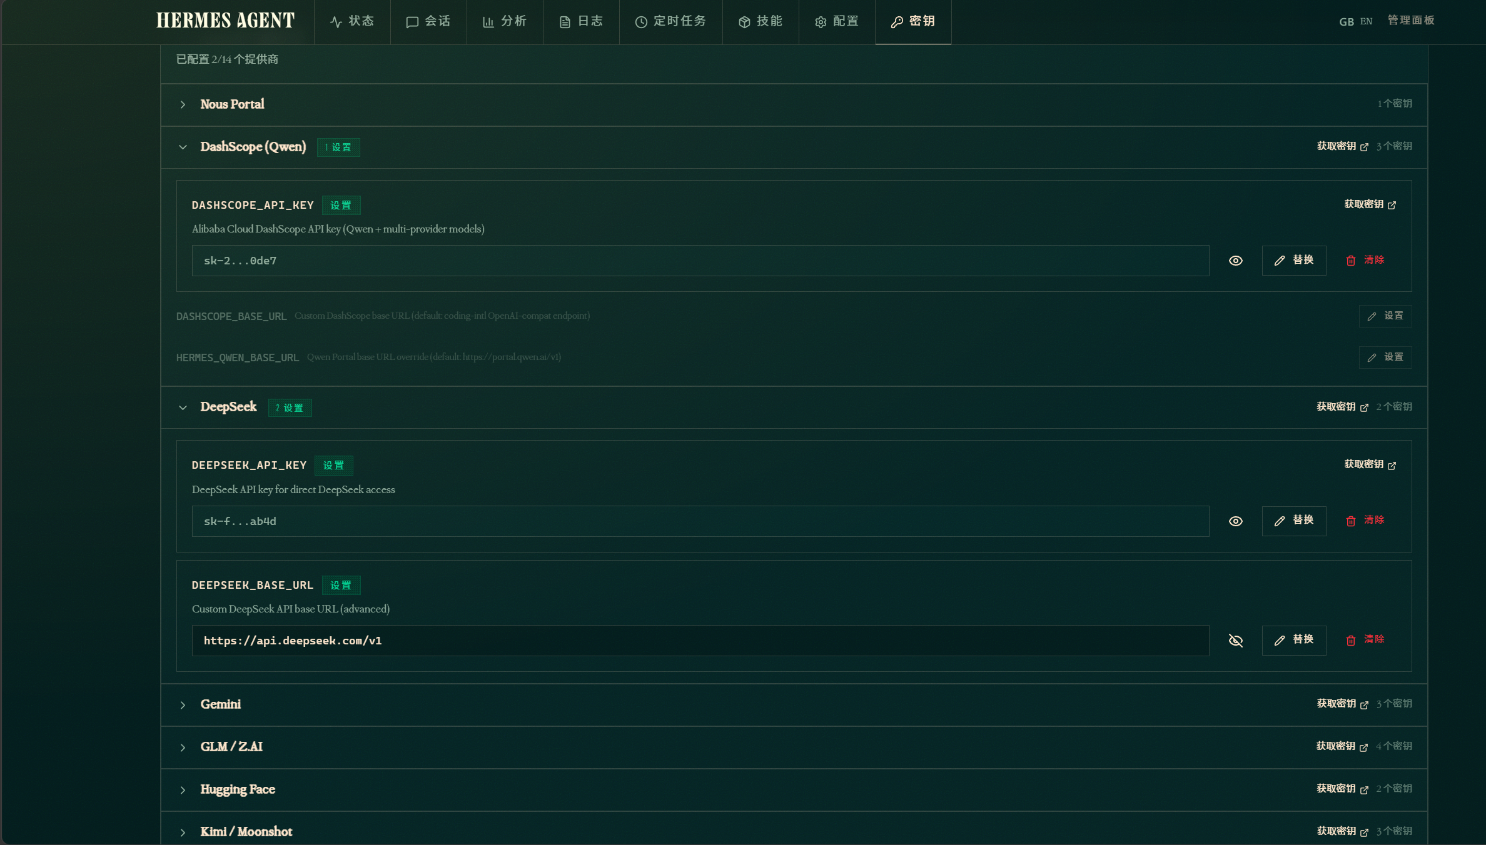Open the 配置 configuration tab

click(x=837, y=22)
